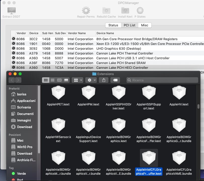204x181 pixels.
Task: Select Cannon Lake PCH Thermal Controller text
Action: [125, 53]
